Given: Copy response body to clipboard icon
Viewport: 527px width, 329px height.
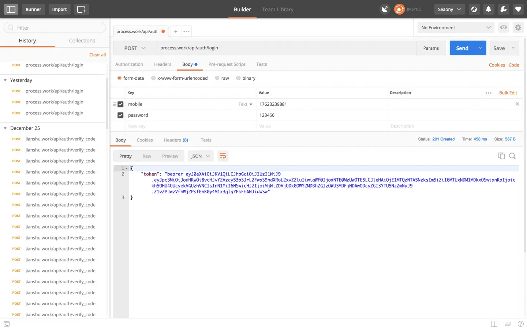Looking at the screenshot, I should click(501, 156).
